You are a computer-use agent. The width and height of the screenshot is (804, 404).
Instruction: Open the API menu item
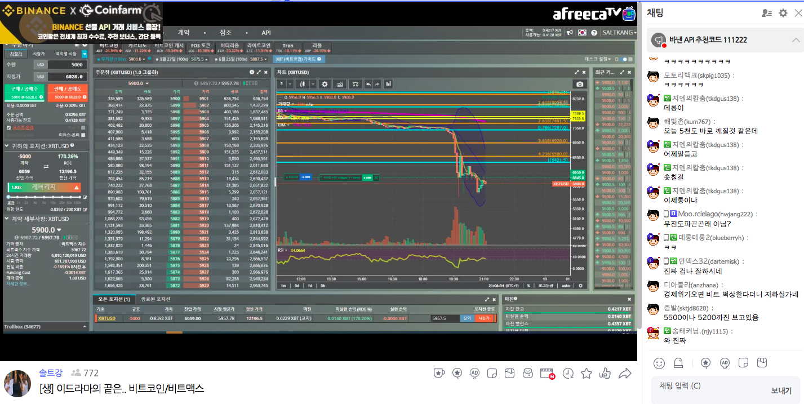pyautogui.click(x=266, y=33)
